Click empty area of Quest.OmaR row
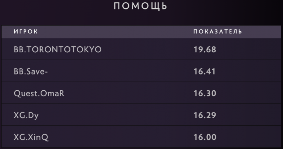 [x=126, y=93]
